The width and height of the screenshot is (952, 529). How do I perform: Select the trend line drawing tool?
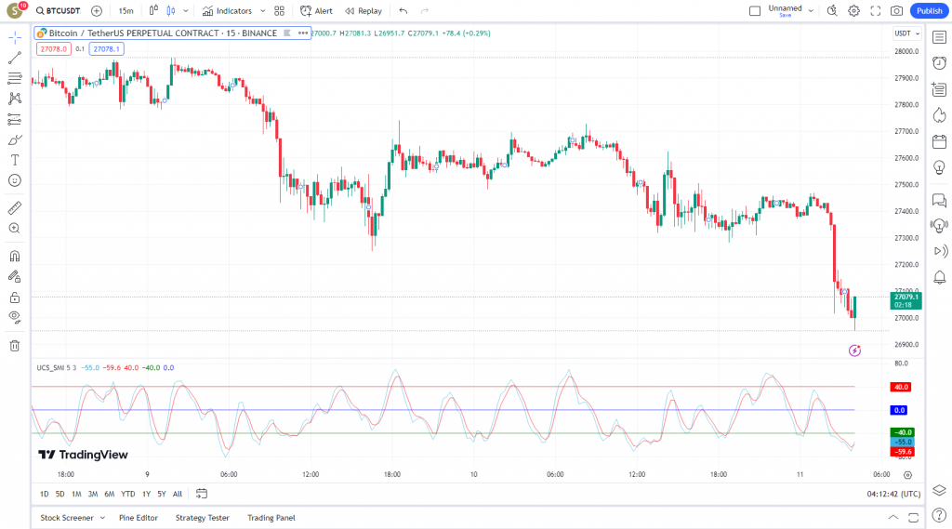click(x=15, y=58)
